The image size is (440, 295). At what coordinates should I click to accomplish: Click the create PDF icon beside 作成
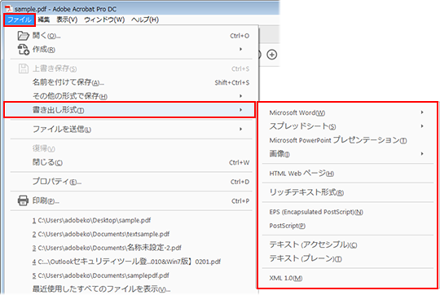(24, 50)
